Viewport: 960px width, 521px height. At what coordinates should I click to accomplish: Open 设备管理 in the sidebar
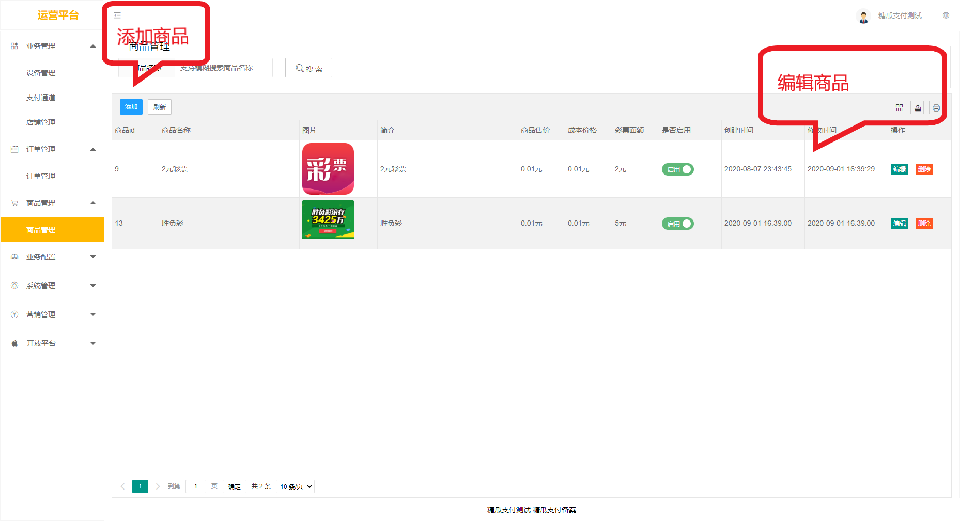point(41,73)
